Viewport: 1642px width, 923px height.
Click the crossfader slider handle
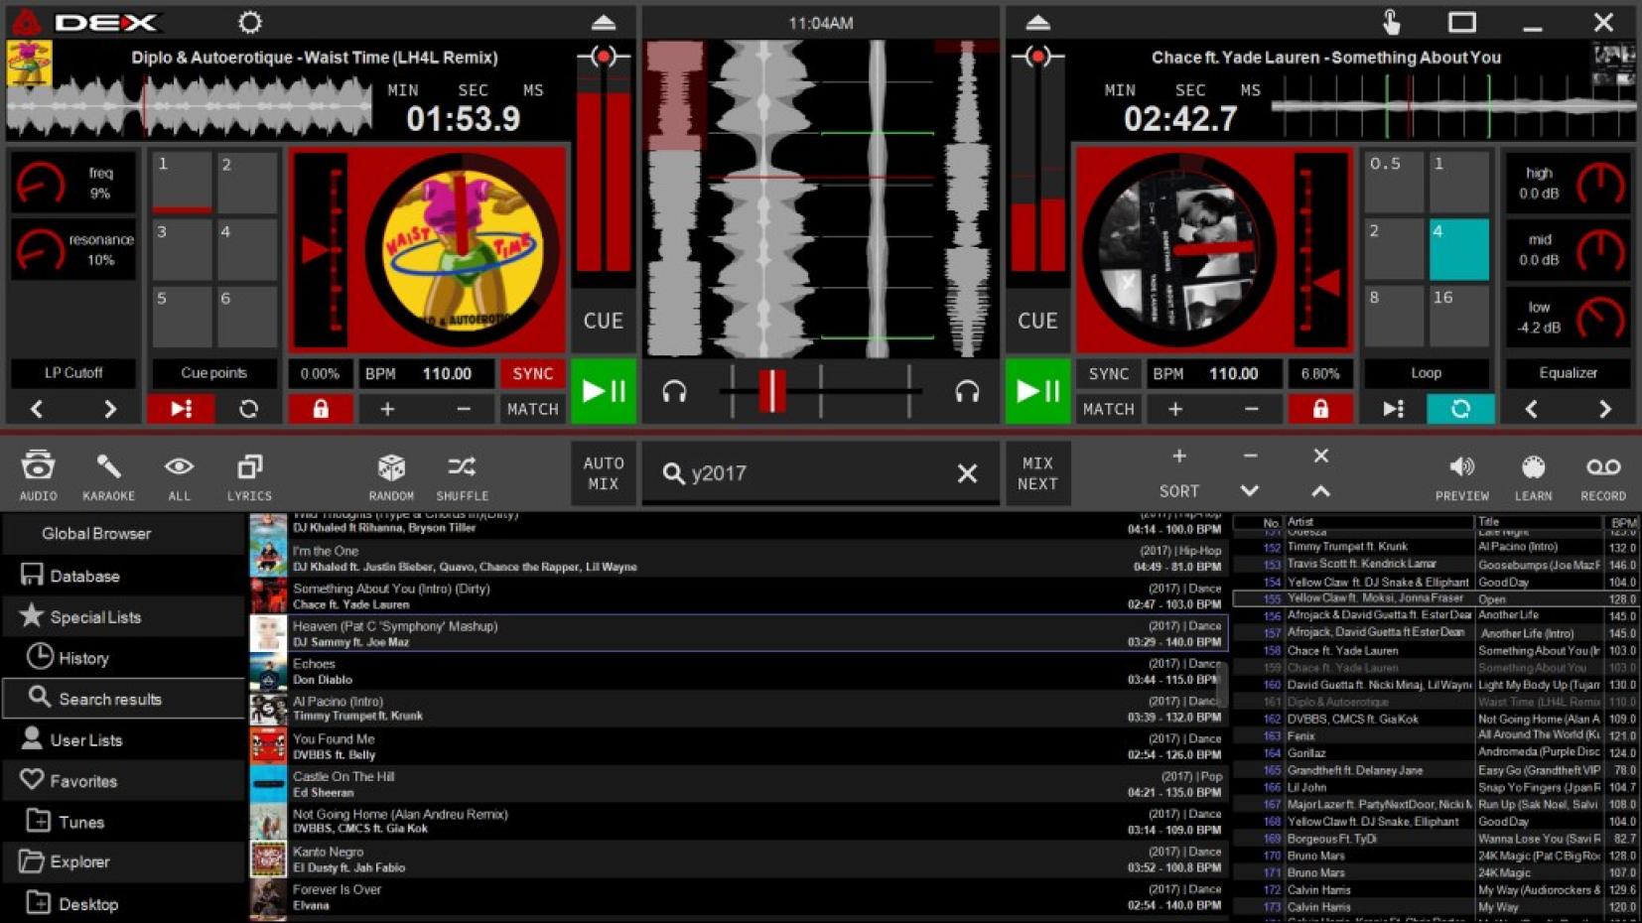tap(771, 391)
